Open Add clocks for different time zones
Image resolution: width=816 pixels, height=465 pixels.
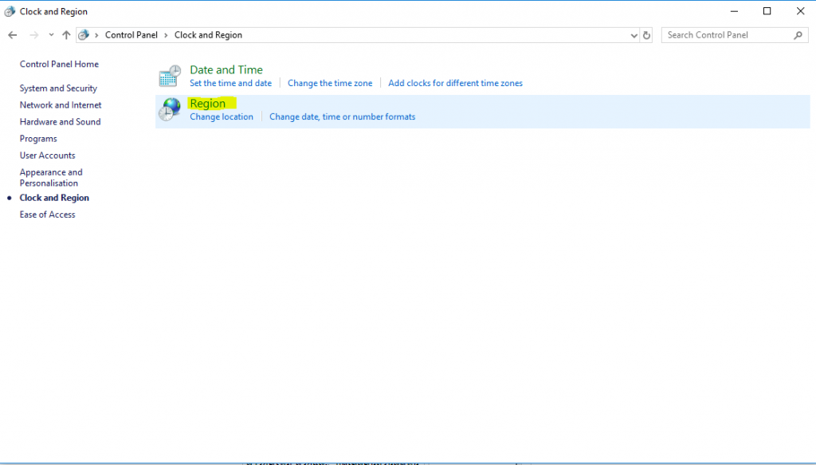(x=455, y=83)
